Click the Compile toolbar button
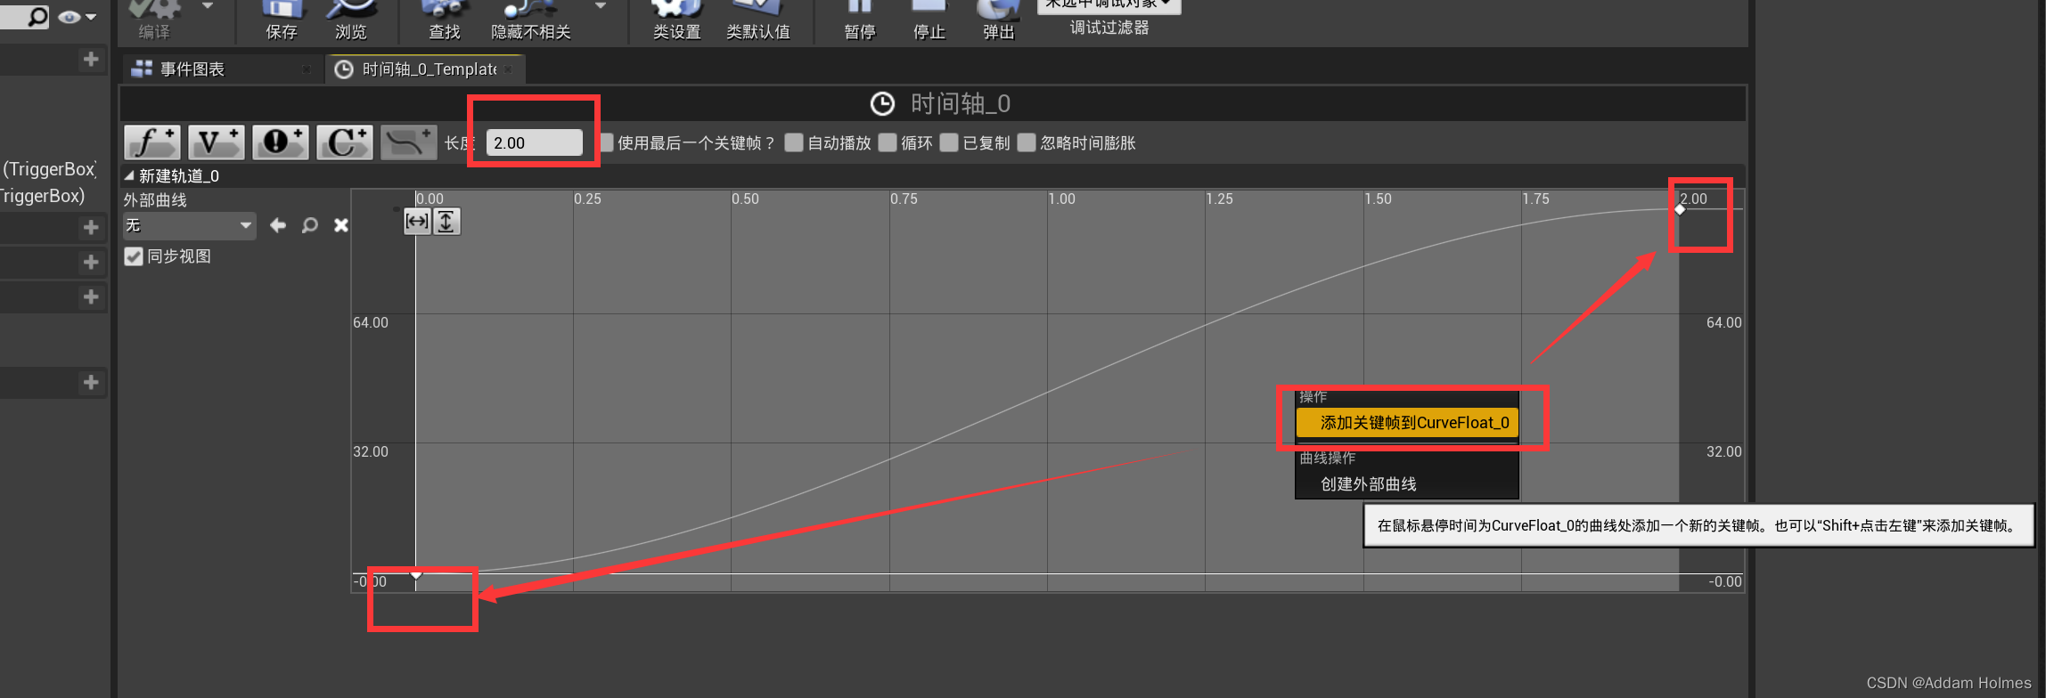This screenshot has height=698, width=2046. (x=154, y=20)
